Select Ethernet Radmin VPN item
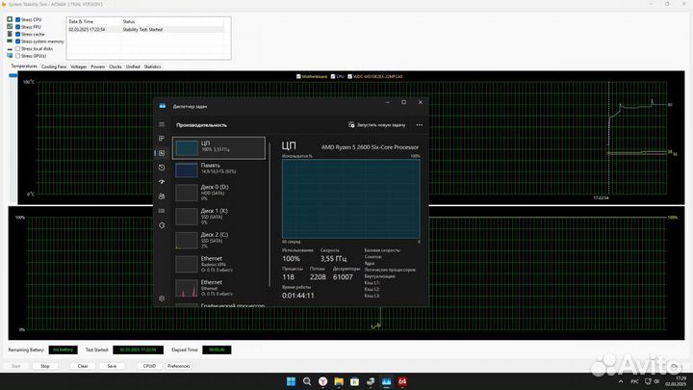Screen dimensions: 693x390 coord(219,264)
